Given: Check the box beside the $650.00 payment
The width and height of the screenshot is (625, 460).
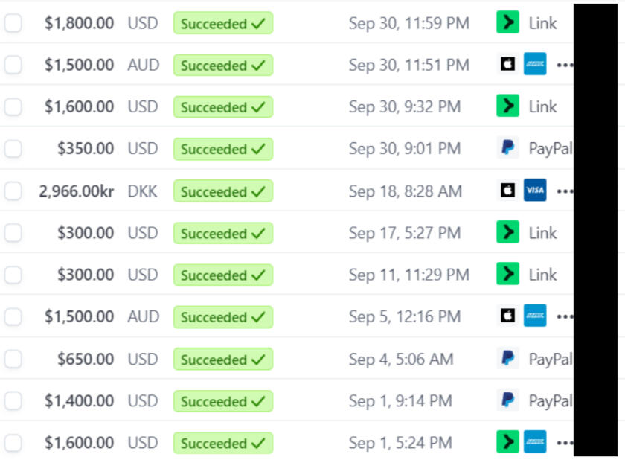Looking at the screenshot, I should point(13,360).
